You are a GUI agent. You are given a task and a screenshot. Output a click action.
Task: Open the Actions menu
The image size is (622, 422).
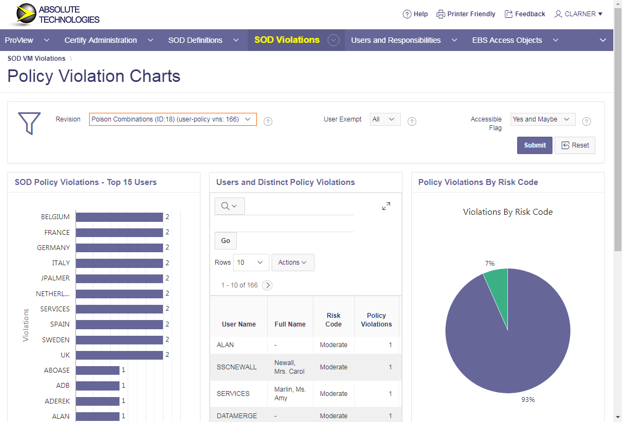(x=292, y=263)
